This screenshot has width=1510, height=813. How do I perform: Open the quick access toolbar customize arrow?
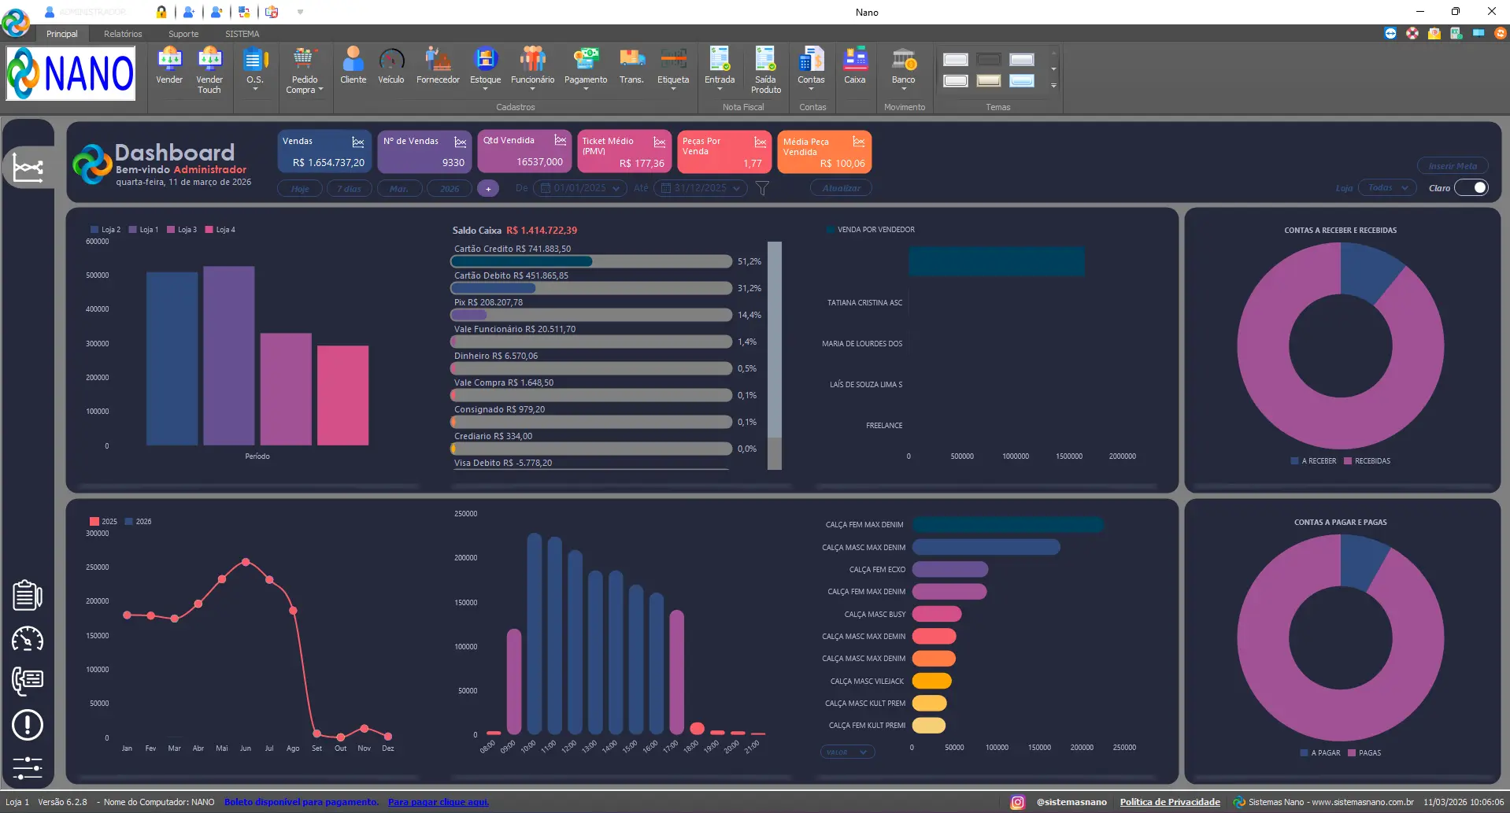[x=300, y=12]
